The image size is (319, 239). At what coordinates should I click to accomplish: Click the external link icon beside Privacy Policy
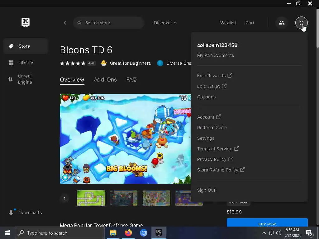click(231, 159)
